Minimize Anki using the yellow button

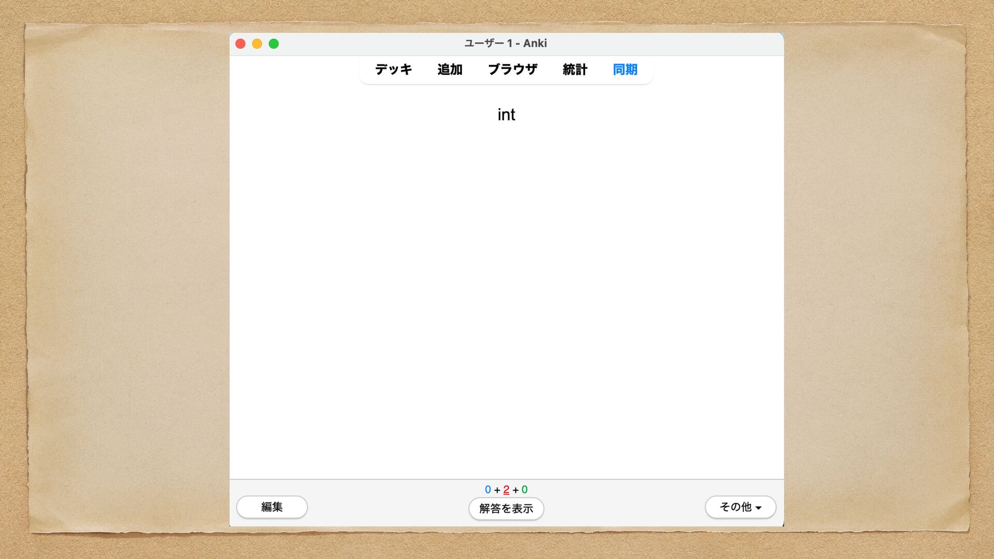pos(257,43)
